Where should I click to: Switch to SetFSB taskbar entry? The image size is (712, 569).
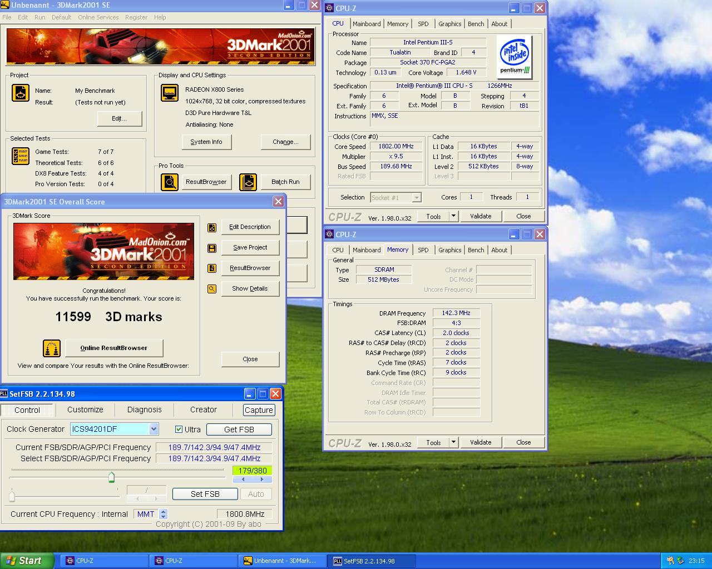click(372, 561)
